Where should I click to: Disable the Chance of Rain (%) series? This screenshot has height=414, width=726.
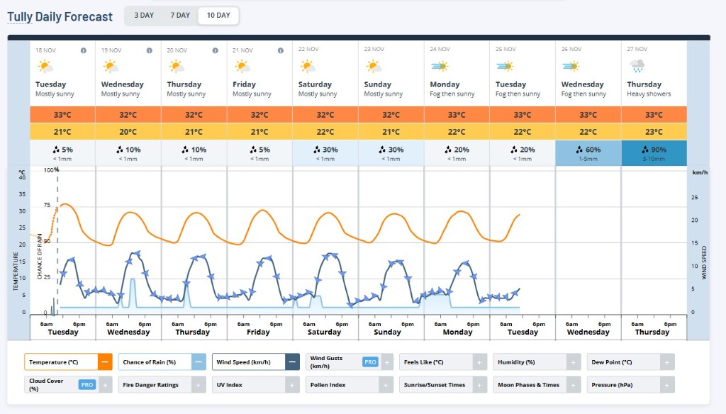(199, 362)
